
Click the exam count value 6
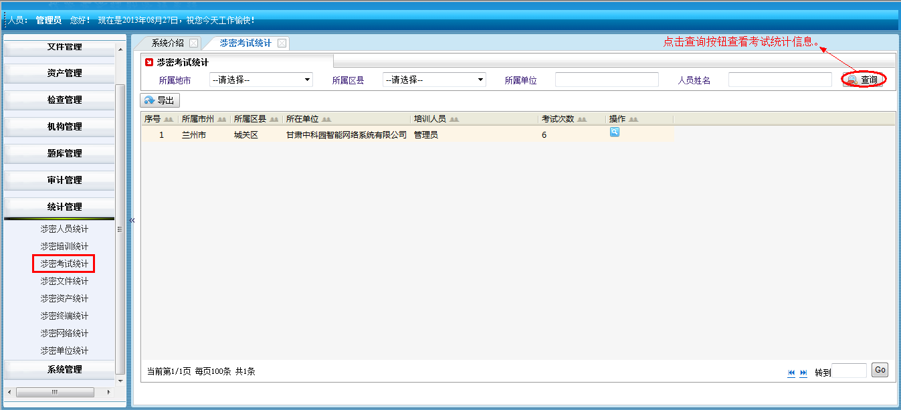[x=544, y=134]
